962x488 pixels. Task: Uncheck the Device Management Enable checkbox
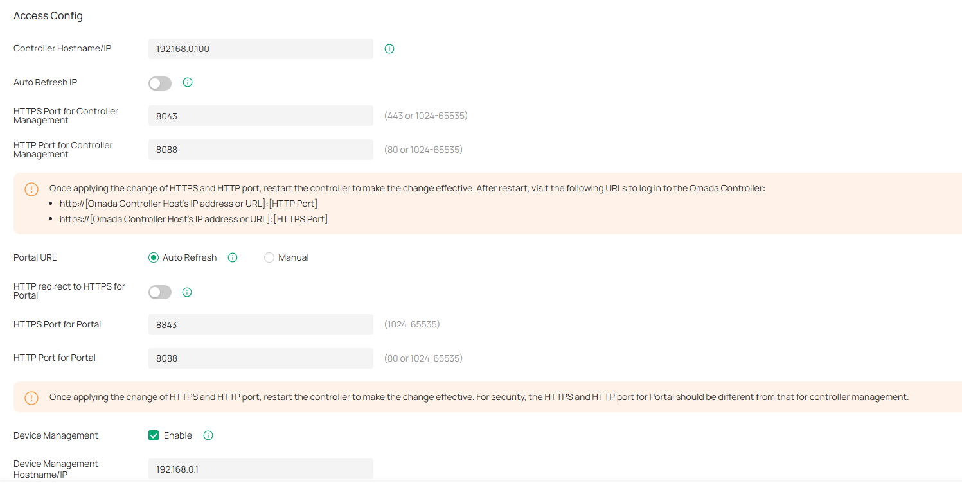click(153, 435)
